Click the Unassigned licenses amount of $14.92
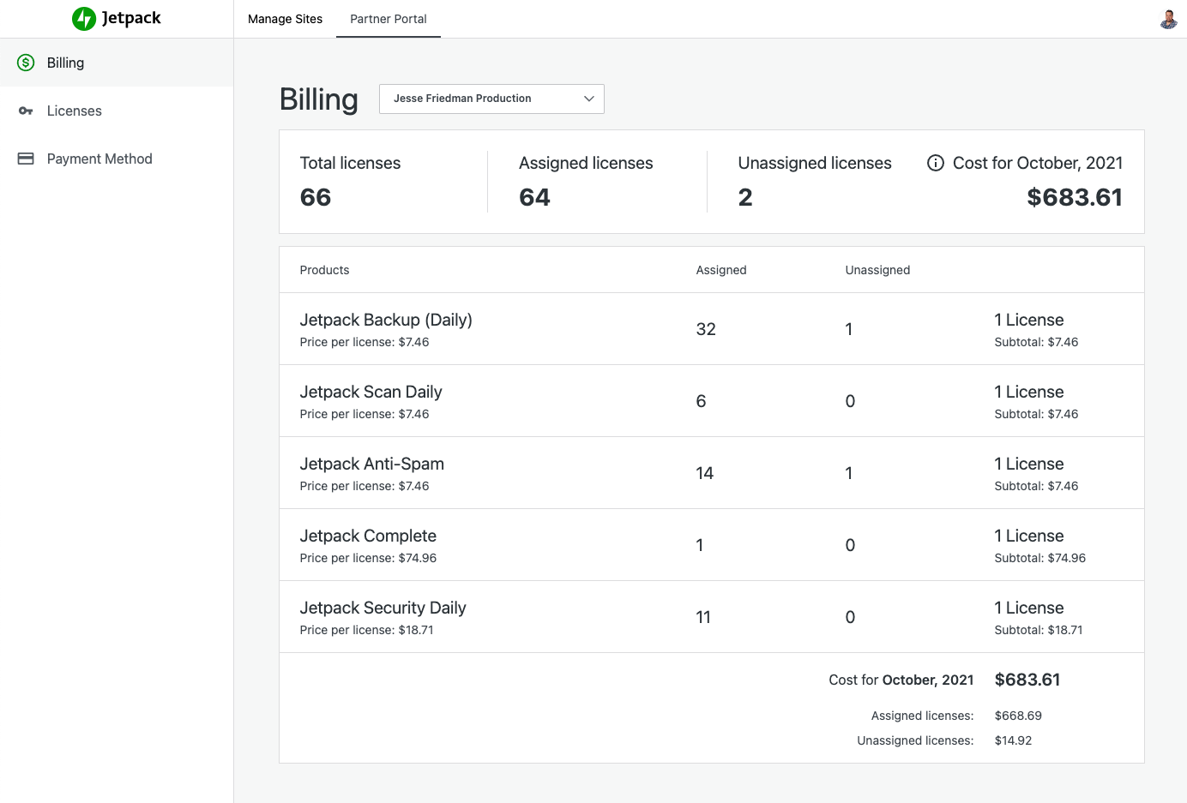1187x803 pixels. (1013, 740)
